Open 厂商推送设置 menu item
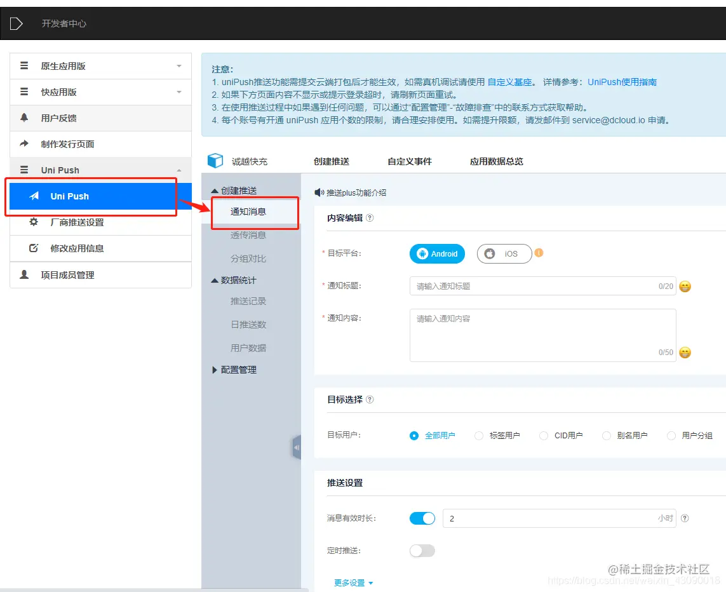 100,222
